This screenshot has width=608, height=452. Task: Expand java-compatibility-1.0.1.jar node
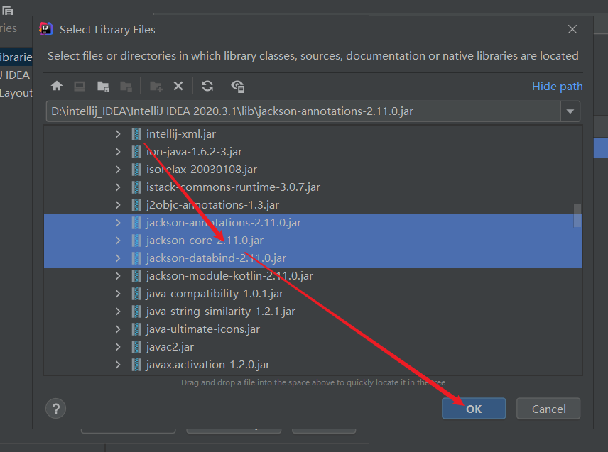click(x=118, y=294)
